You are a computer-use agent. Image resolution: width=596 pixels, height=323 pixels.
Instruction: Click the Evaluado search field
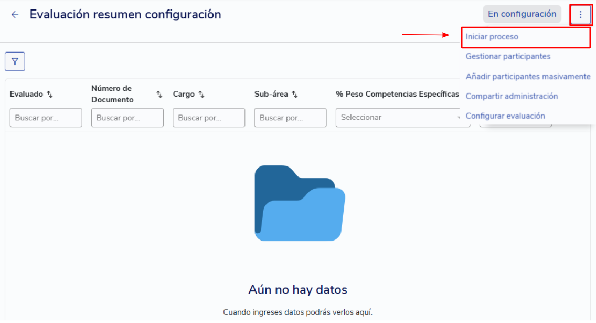[46, 118]
